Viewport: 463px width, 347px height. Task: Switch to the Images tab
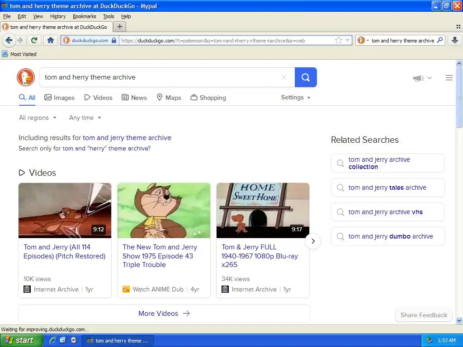click(59, 98)
